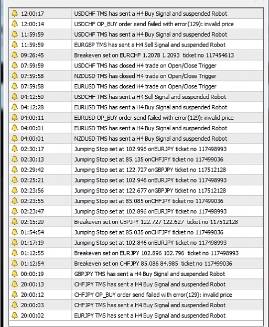Click the bell icon on the 00:00:19 row
The width and height of the screenshot is (269, 327).
pyautogui.click(x=15, y=274)
